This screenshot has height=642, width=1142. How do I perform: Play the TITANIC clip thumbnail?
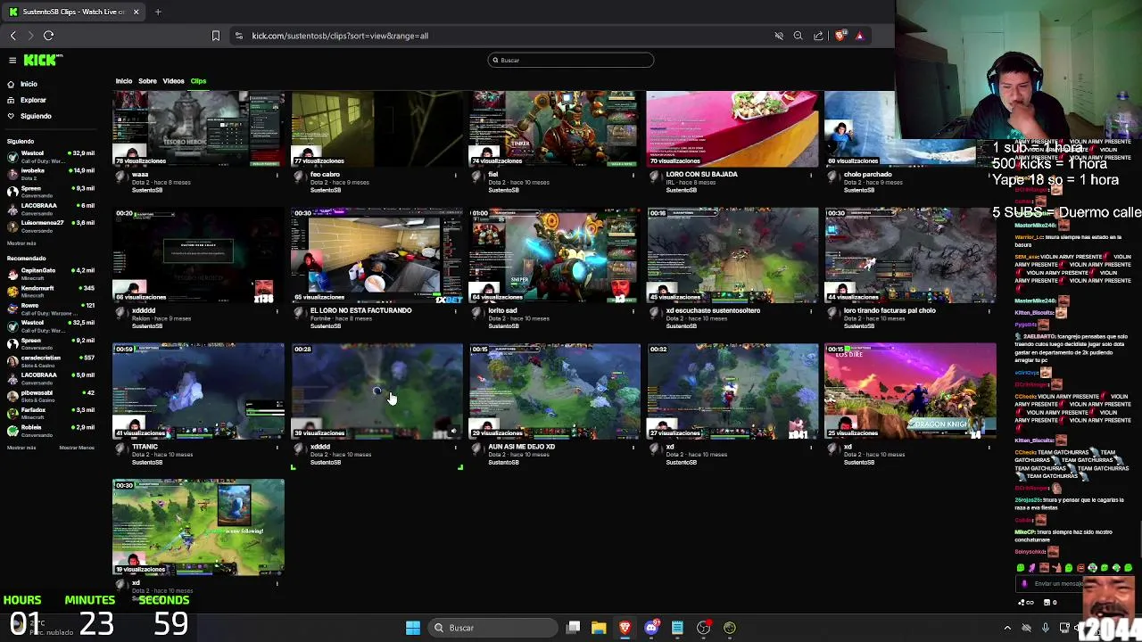pyautogui.click(x=198, y=391)
